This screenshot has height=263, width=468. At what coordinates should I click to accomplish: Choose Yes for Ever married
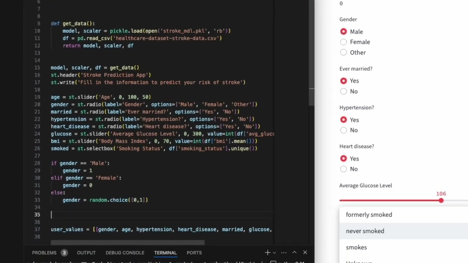(343, 81)
